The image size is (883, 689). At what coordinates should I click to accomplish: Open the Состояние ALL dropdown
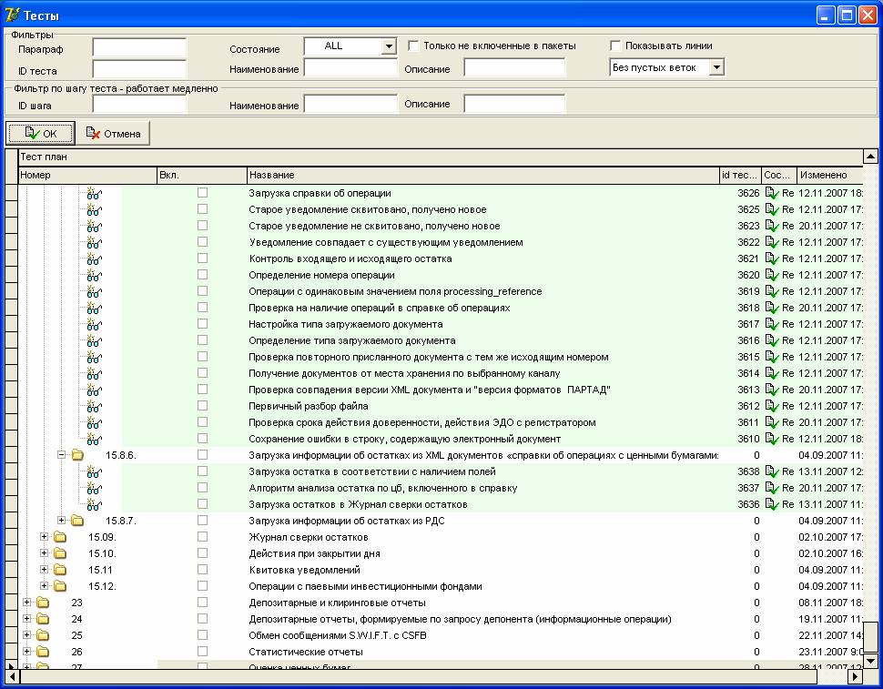(x=389, y=46)
